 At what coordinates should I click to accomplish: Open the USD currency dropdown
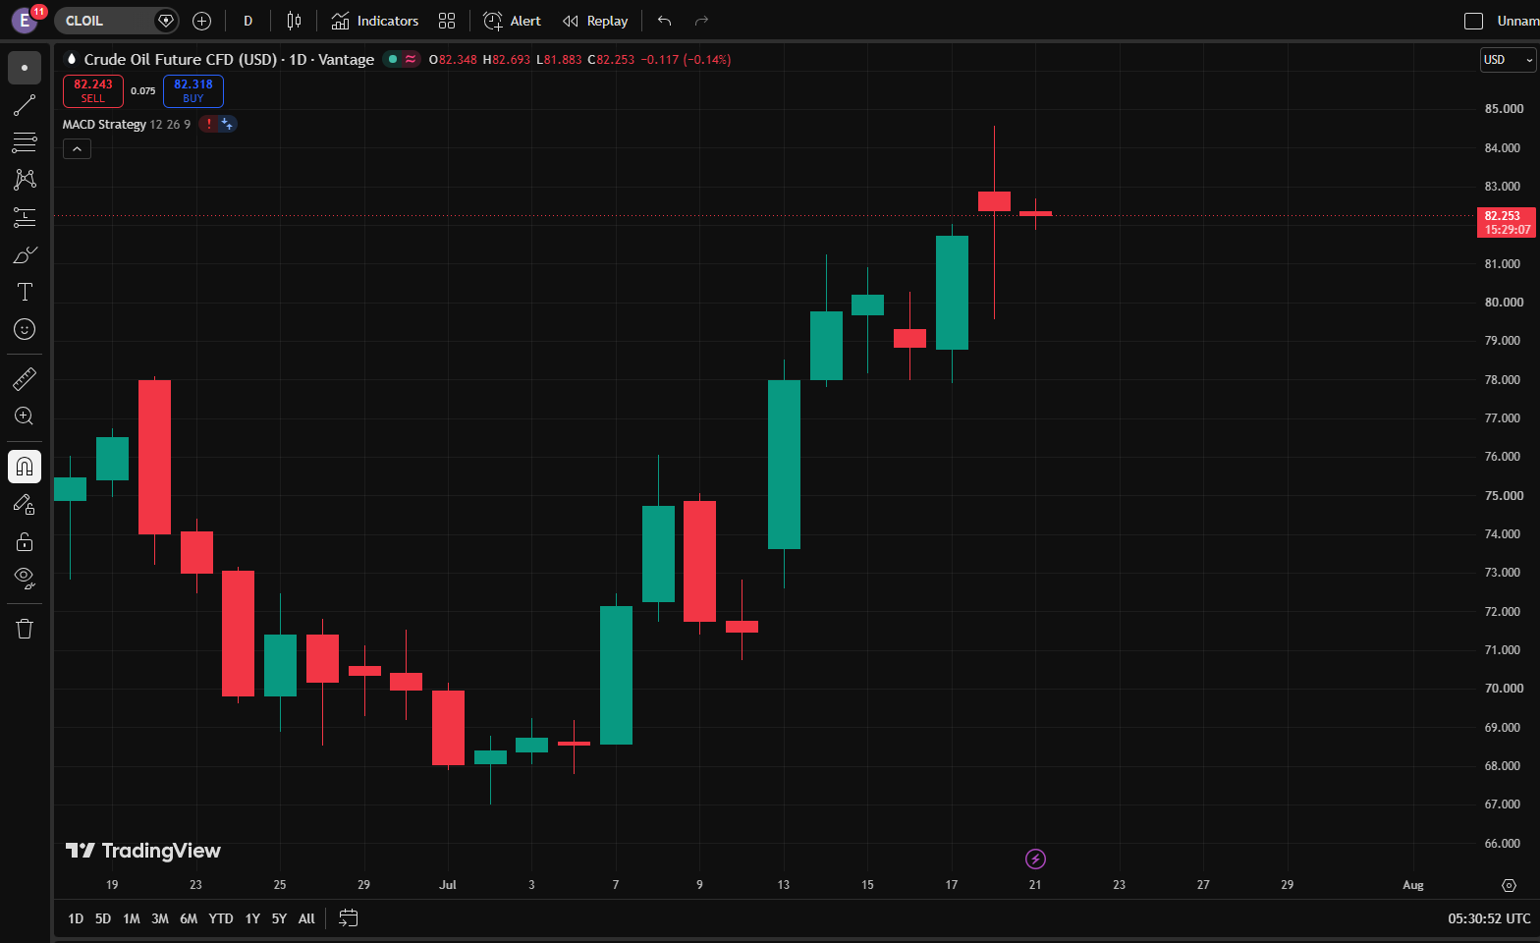coord(1508,60)
